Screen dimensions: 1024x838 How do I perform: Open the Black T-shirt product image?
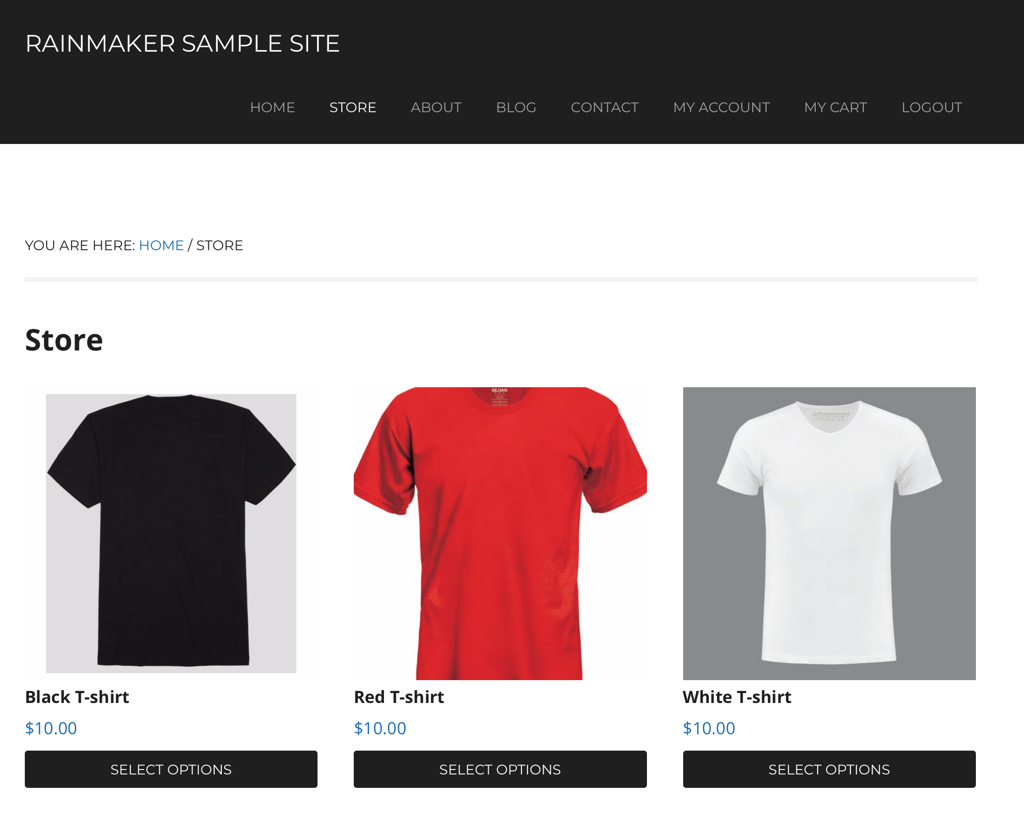171,533
